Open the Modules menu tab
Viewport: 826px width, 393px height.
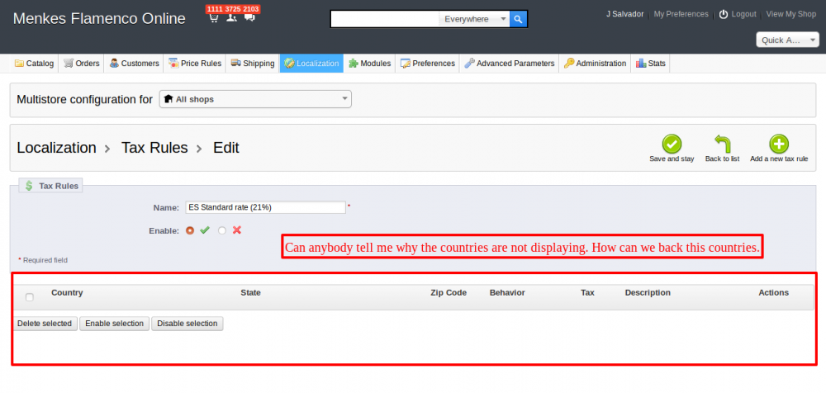369,64
